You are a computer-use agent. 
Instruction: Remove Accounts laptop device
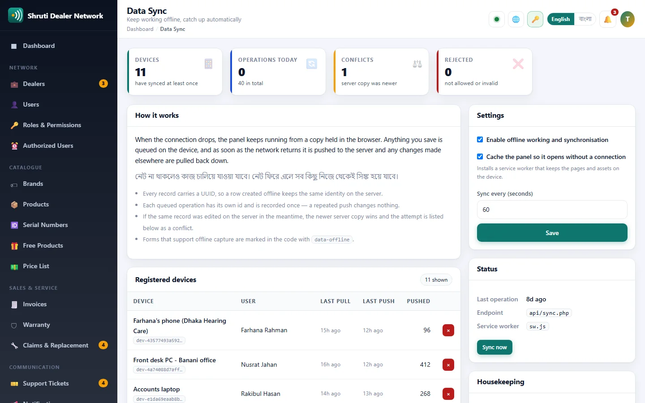[448, 394]
